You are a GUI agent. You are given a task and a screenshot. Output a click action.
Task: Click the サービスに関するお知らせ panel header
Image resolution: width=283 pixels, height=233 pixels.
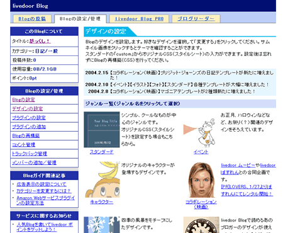(x=44, y=216)
